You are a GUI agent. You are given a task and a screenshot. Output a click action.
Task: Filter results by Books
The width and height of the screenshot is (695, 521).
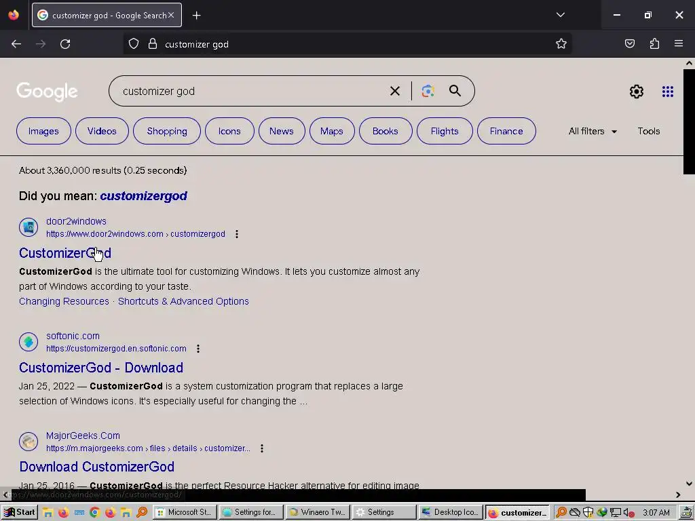[386, 131]
